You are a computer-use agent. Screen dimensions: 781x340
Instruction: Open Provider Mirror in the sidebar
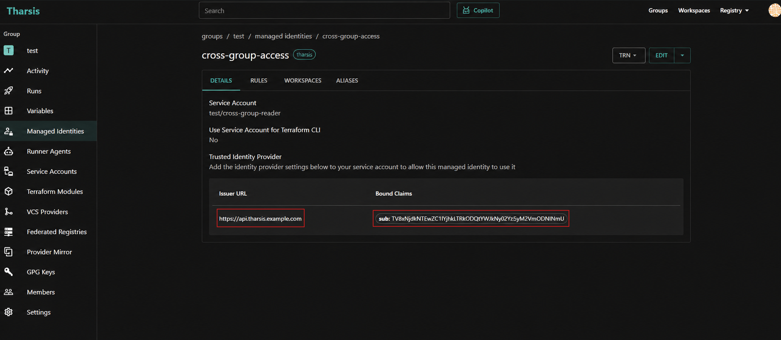point(49,252)
